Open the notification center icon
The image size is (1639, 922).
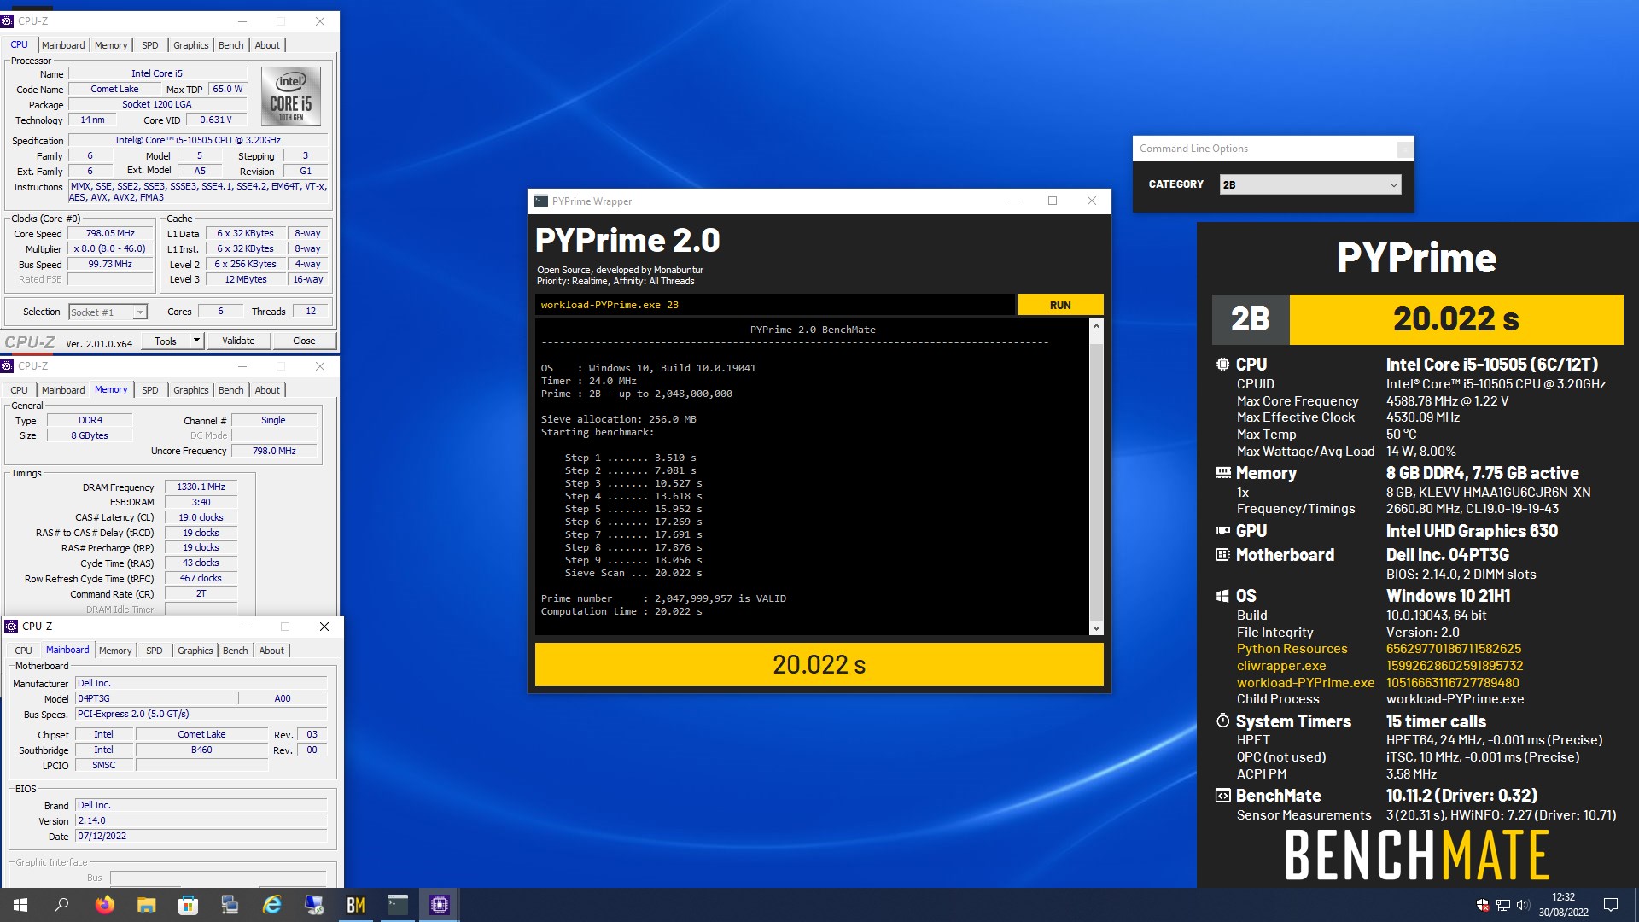[x=1611, y=905]
